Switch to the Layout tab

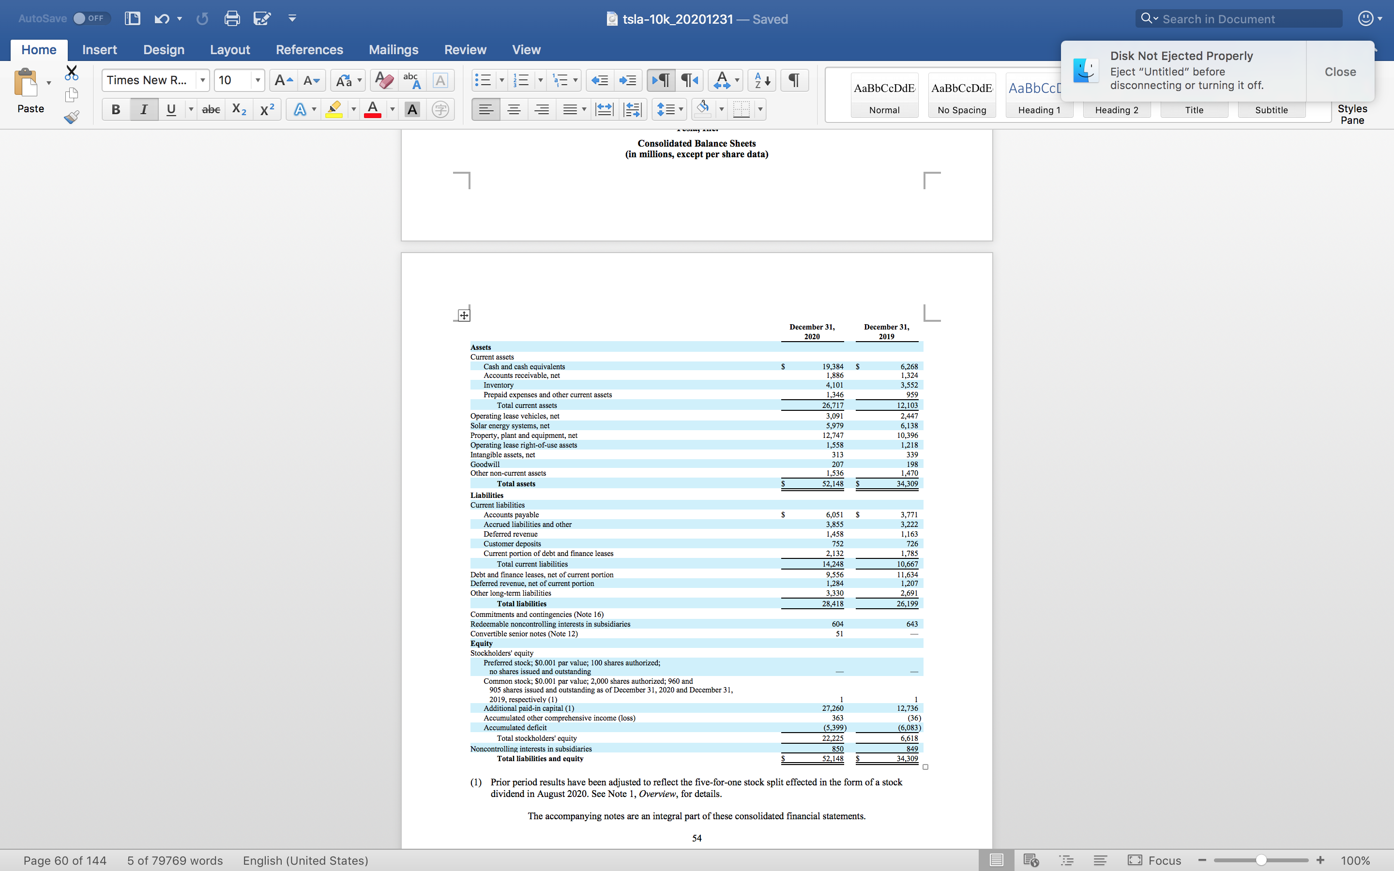(x=229, y=49)
